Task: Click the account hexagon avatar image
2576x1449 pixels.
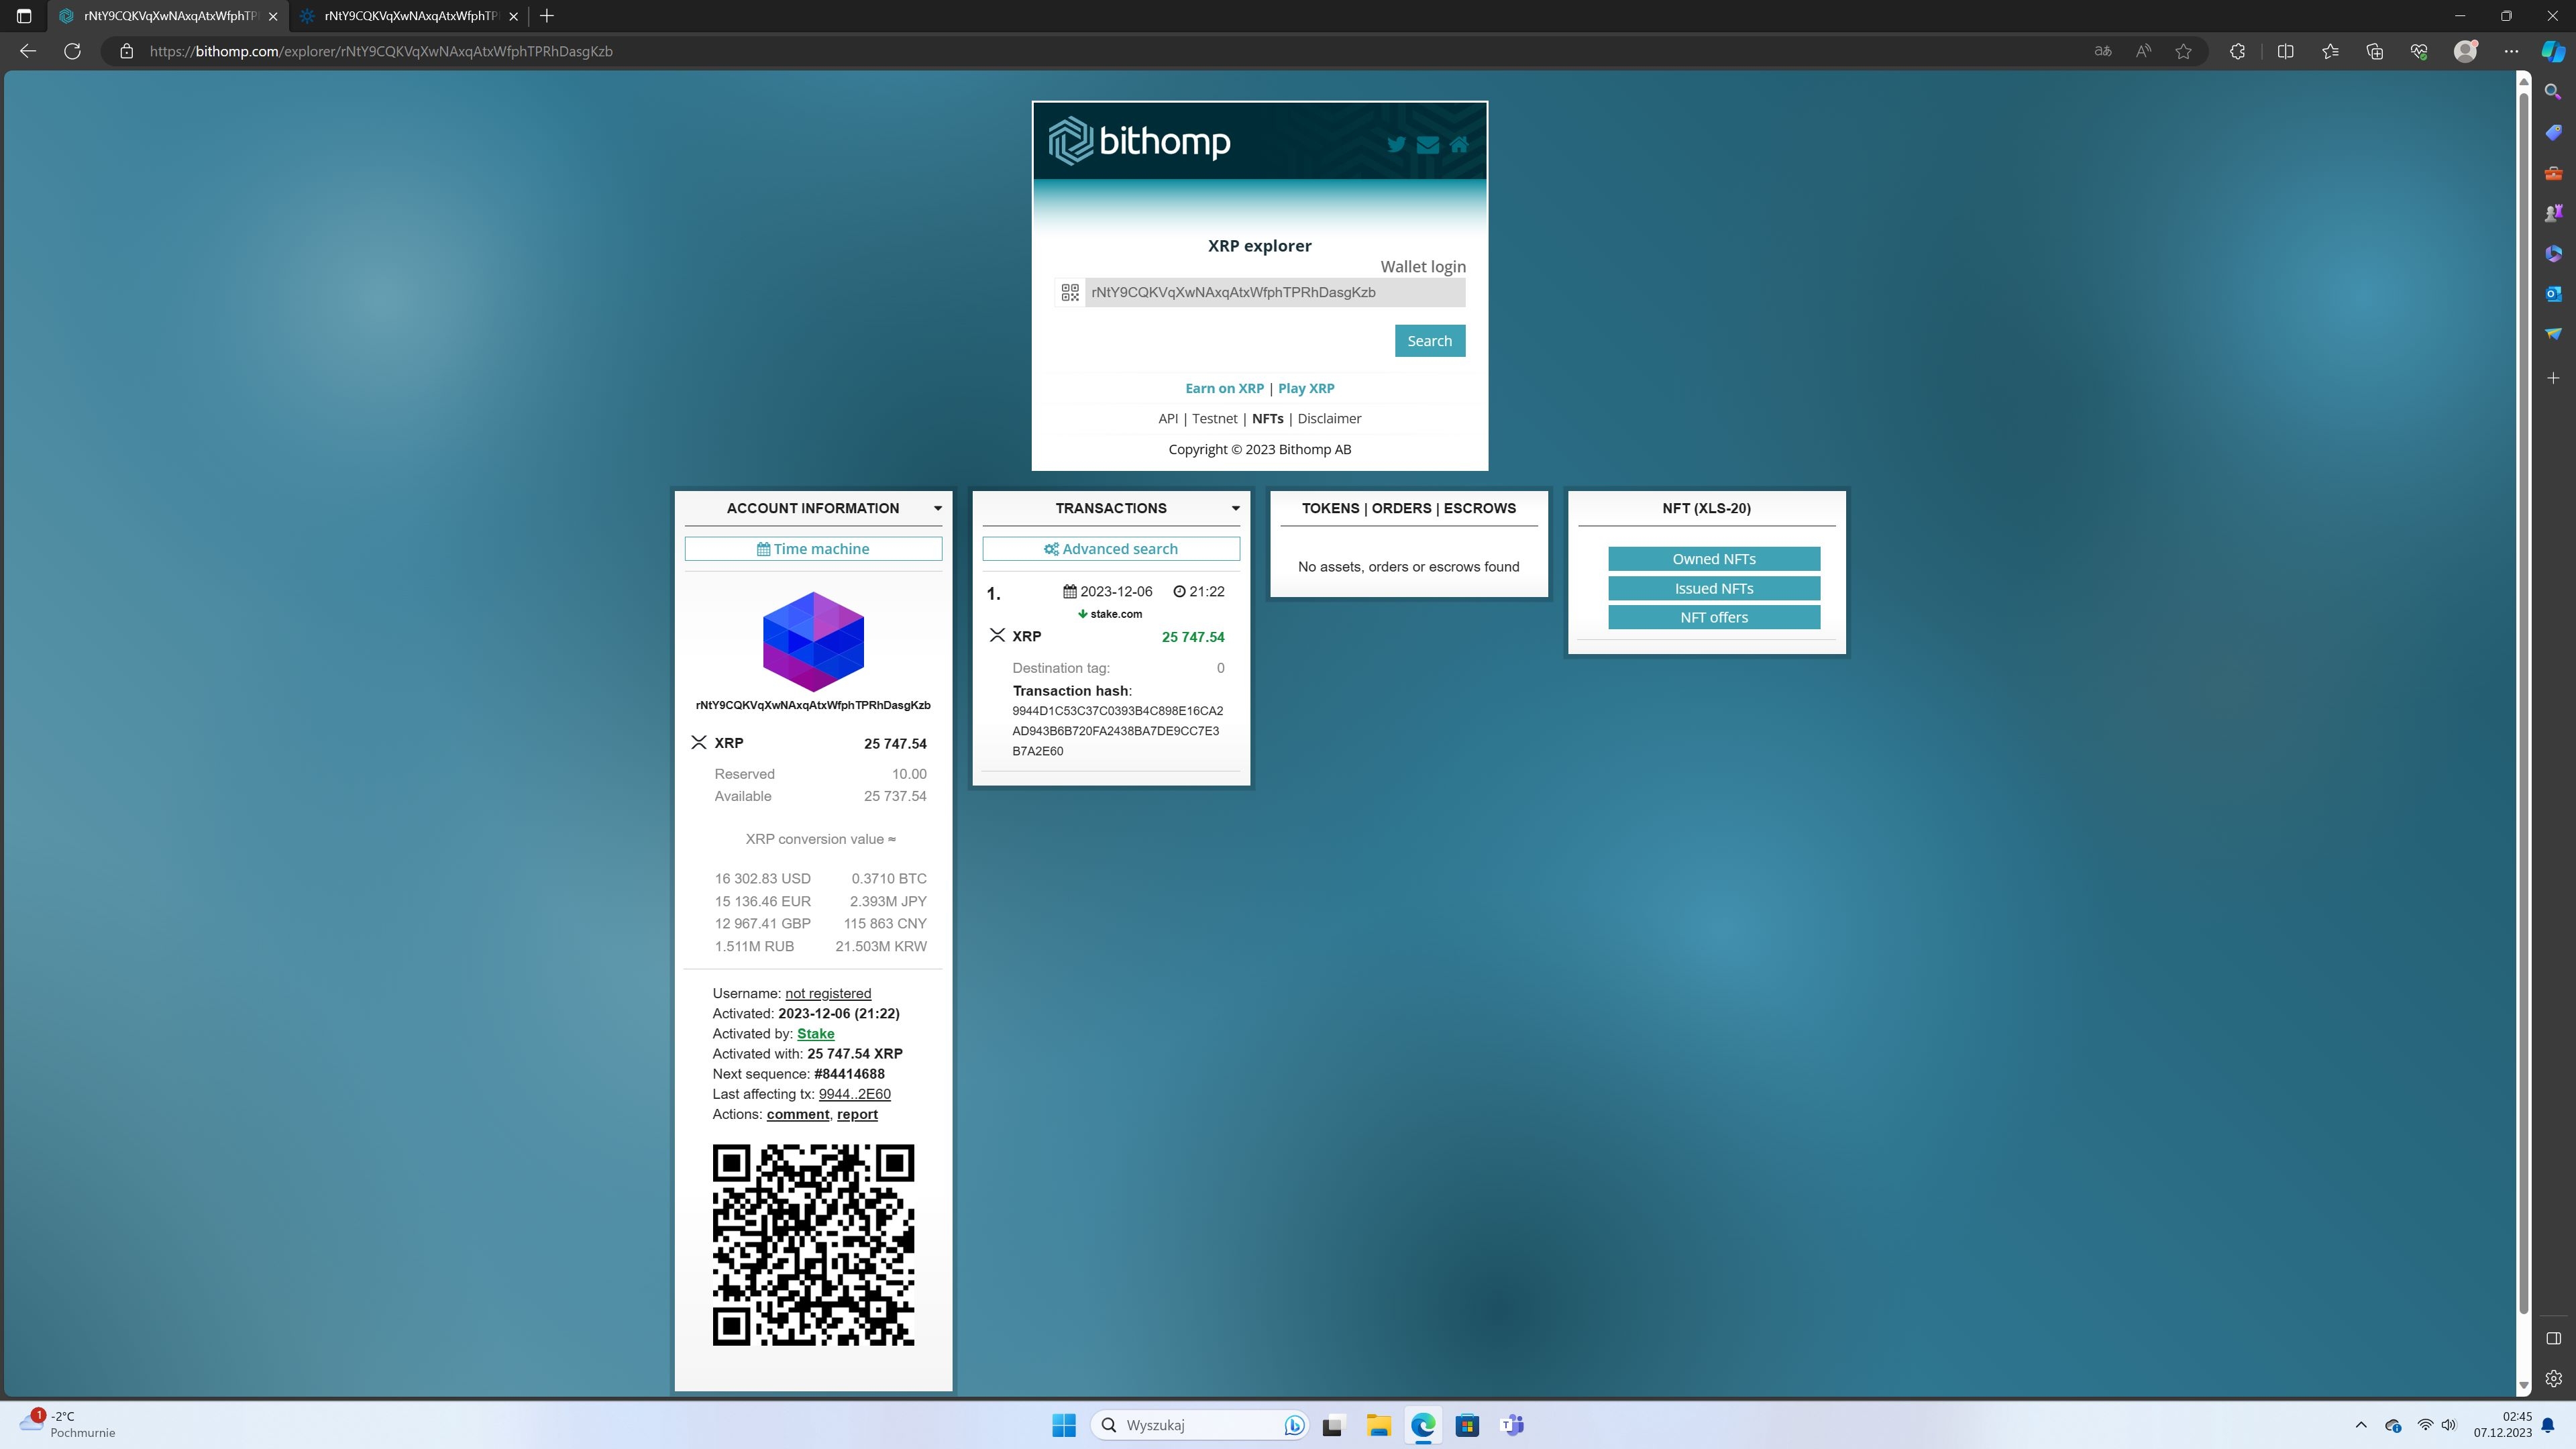Action: (813, 641)
